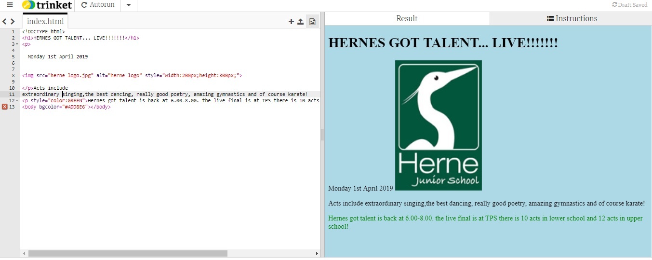Click the error marker on line 13
This screenshot has width=652, height=260.
[4, 107]
